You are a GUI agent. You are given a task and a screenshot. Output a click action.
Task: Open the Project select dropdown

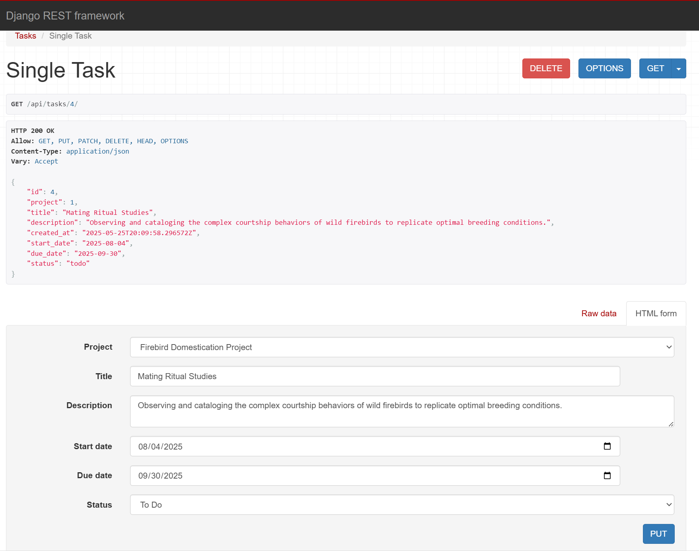tap(402, 347)
